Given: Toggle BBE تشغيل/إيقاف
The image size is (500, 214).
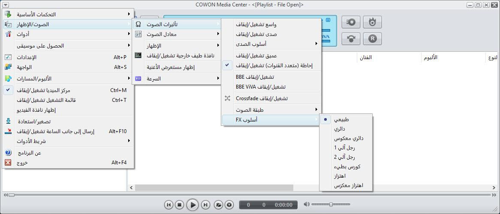Looking at the screenshot, I should [271, 77].
